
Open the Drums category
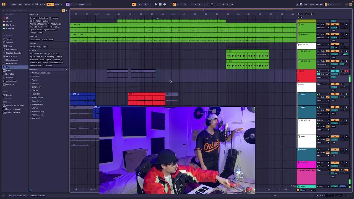pyautogui.click(x=9, y=46)
